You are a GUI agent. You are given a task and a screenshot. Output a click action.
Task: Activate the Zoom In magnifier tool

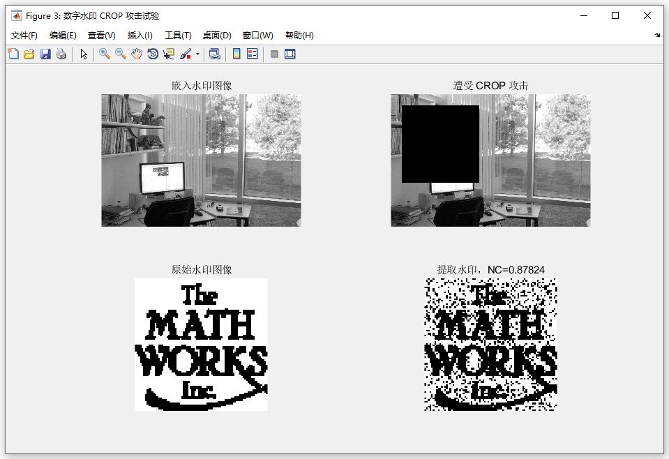tap(105, 54)
